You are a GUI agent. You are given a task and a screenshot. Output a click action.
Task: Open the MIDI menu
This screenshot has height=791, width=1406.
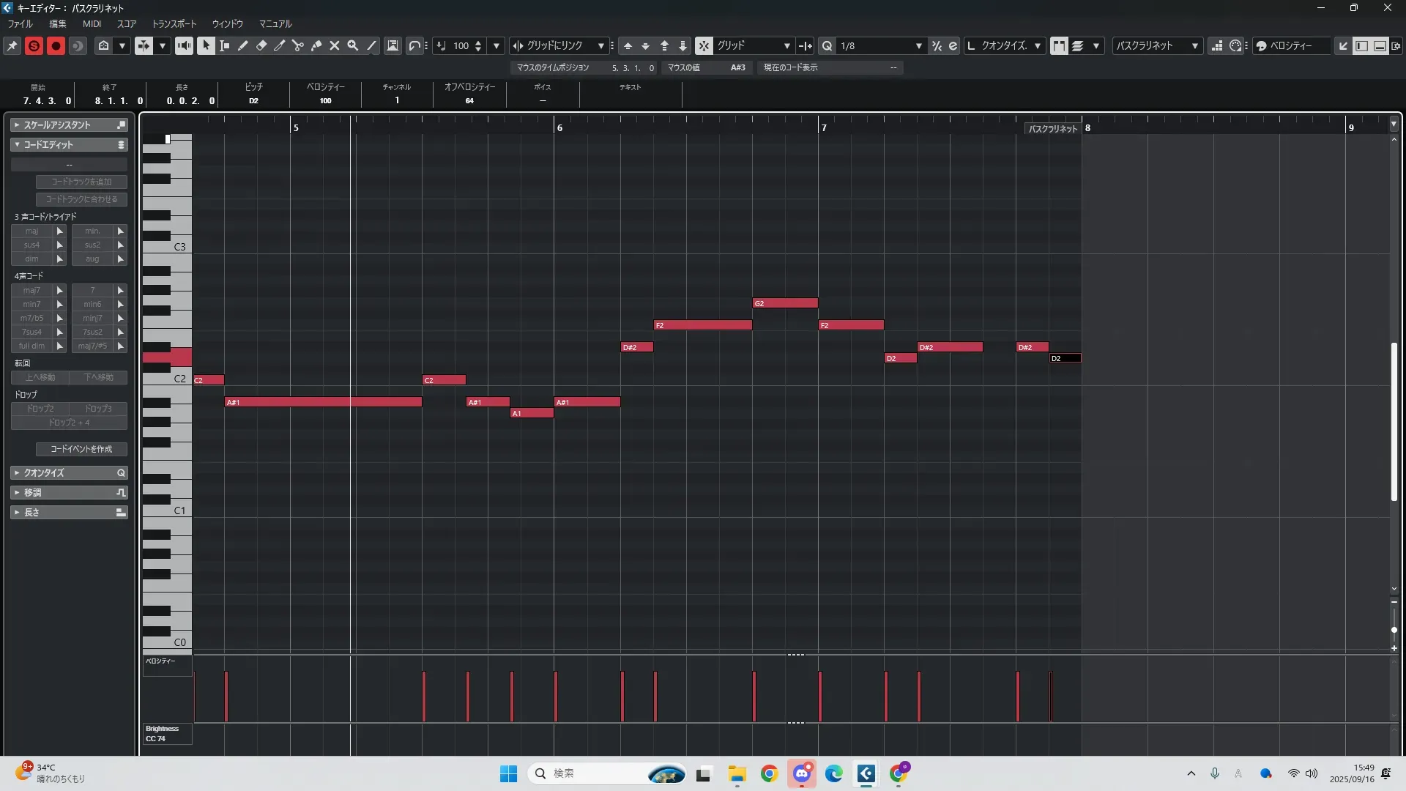coord(92,23)
